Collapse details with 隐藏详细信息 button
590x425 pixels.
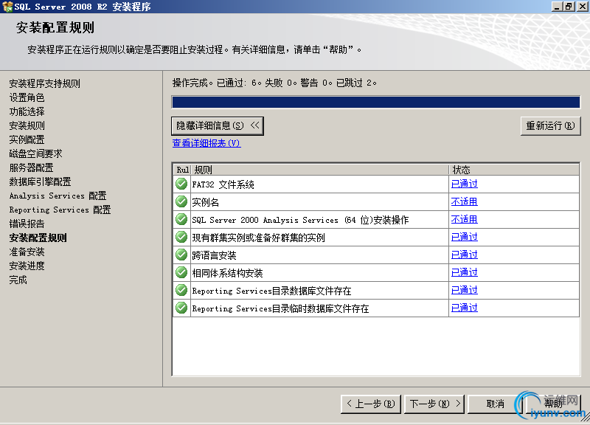pyautogui.click(x=217, y=125)
